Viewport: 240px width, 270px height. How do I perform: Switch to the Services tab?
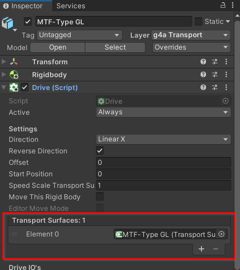(71, 6)
